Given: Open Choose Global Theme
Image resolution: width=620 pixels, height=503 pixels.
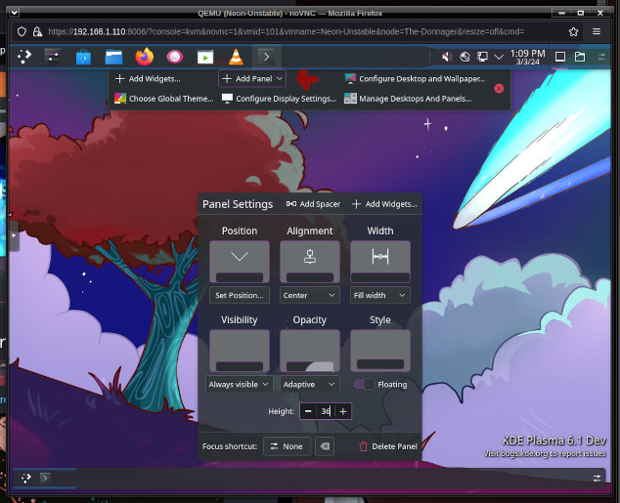Looking at the screenshot, I should pos(163,99).
